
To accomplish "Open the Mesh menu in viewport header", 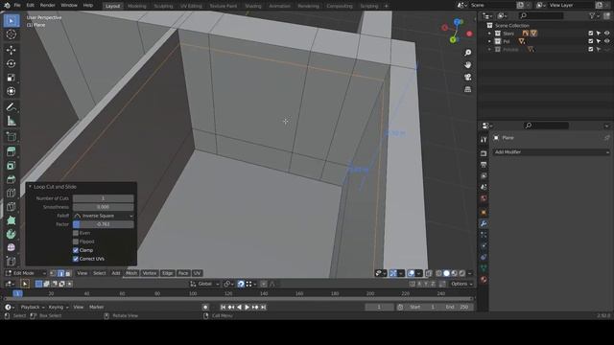I will coord(131,273).
